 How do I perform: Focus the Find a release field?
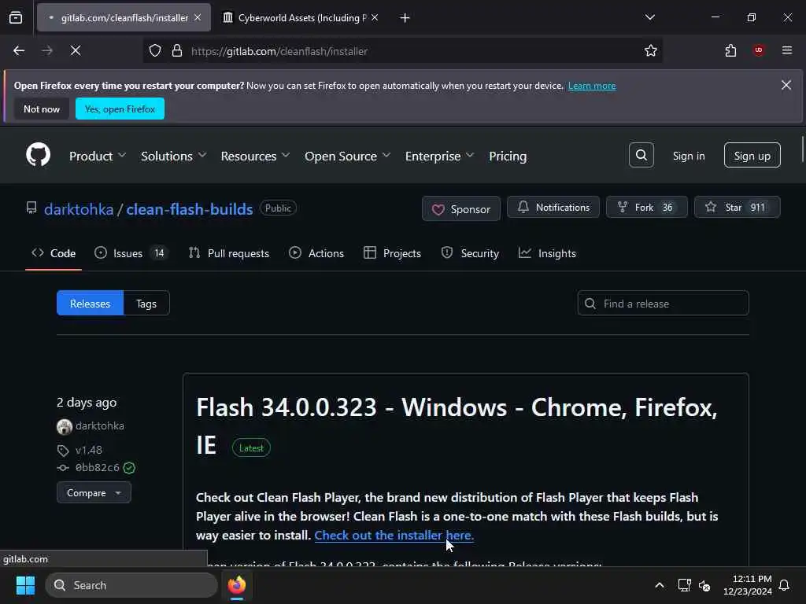point(663,304)
